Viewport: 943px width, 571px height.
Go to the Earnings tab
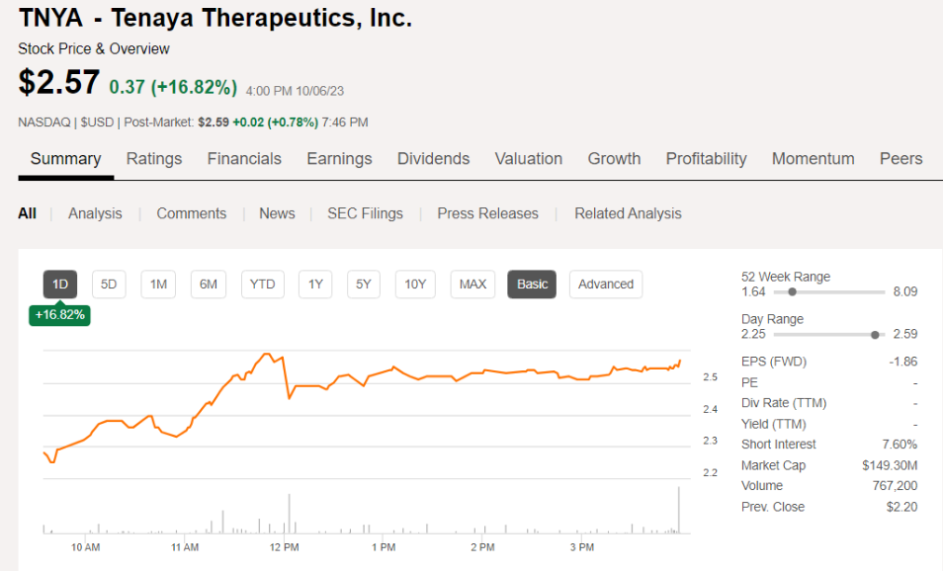pyautogui.click(x=339, y=159)
